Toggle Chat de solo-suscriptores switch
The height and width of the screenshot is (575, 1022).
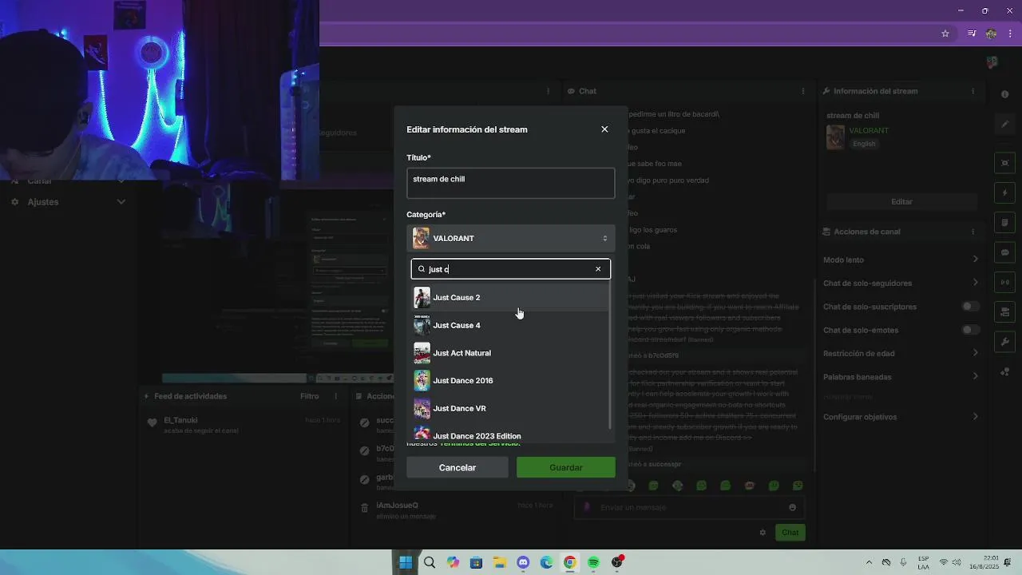pyautogui.click(x=970, y=307)
